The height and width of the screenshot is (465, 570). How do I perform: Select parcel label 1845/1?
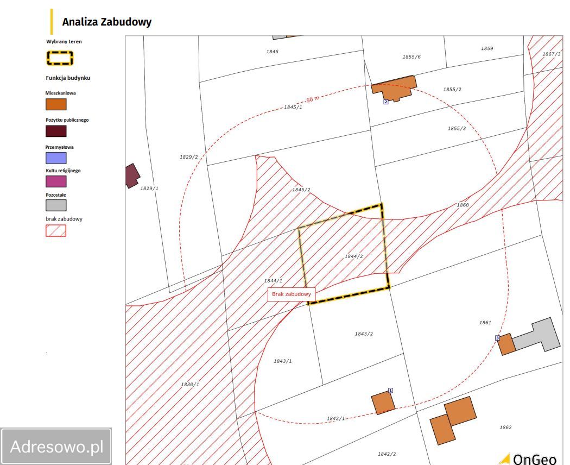coord(293,108)
